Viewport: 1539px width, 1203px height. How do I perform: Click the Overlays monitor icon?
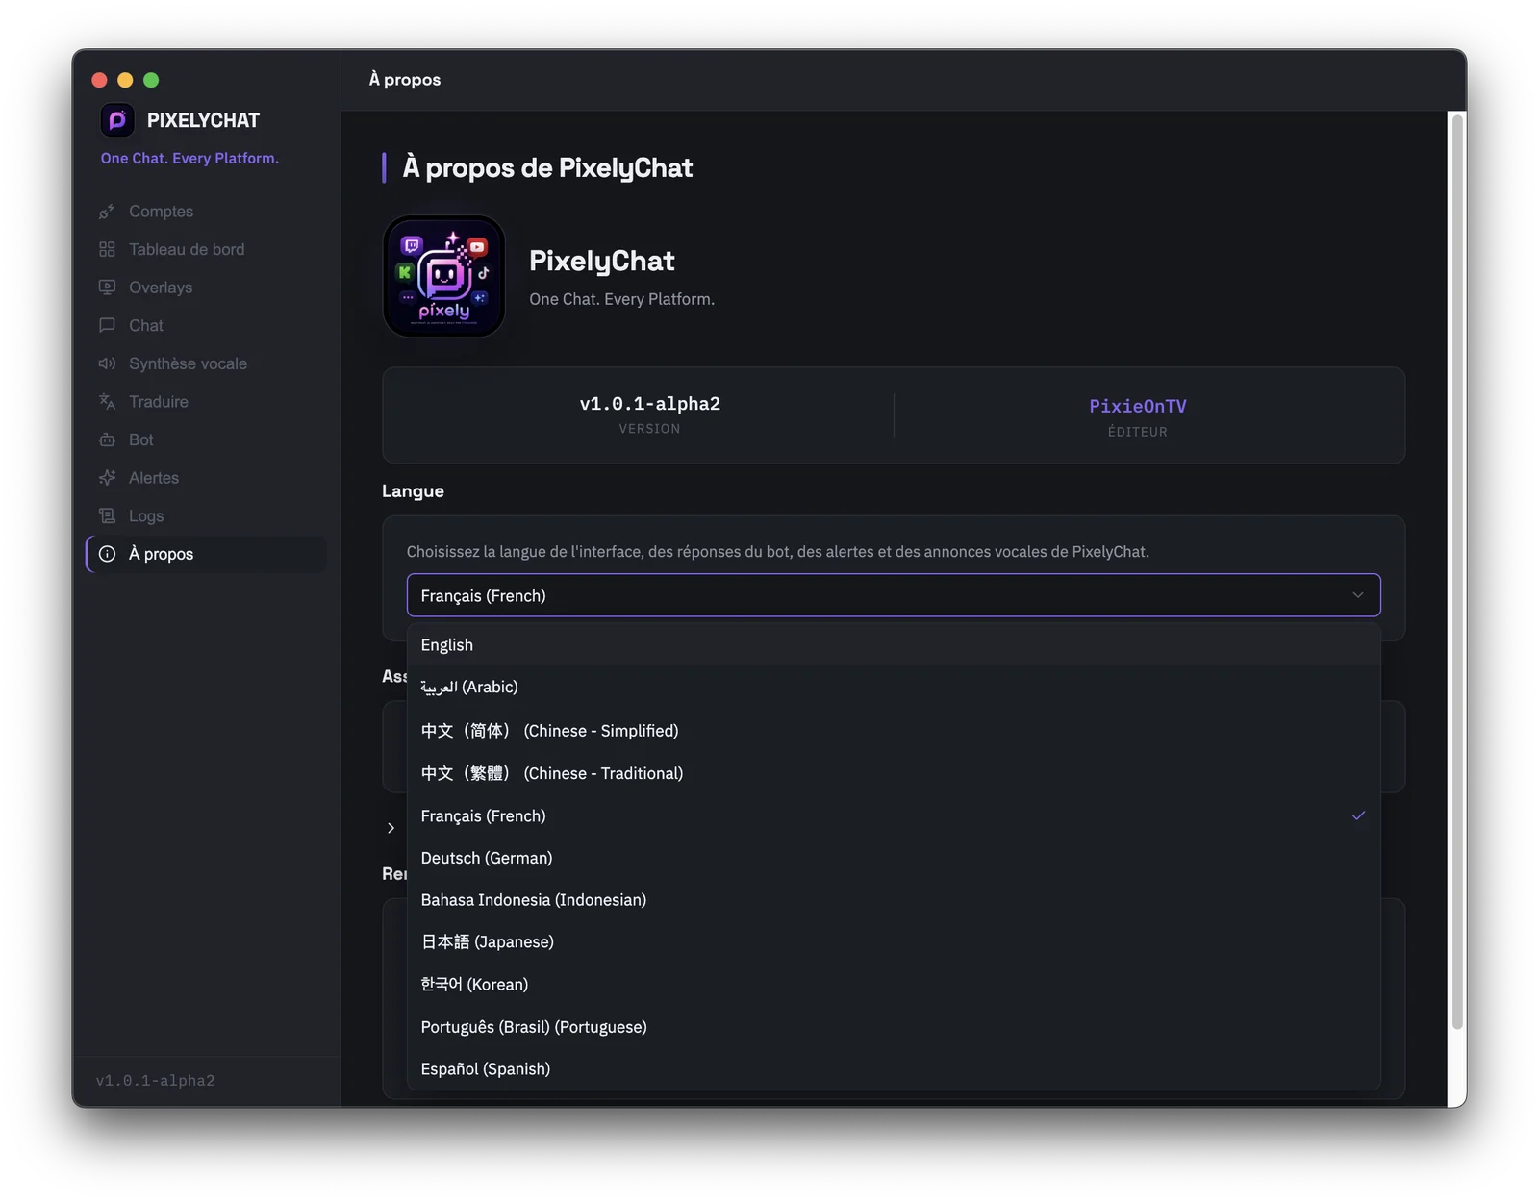pos(107,288)
